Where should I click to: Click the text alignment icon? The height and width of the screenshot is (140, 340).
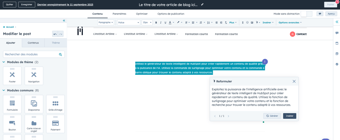click(187, 22)
